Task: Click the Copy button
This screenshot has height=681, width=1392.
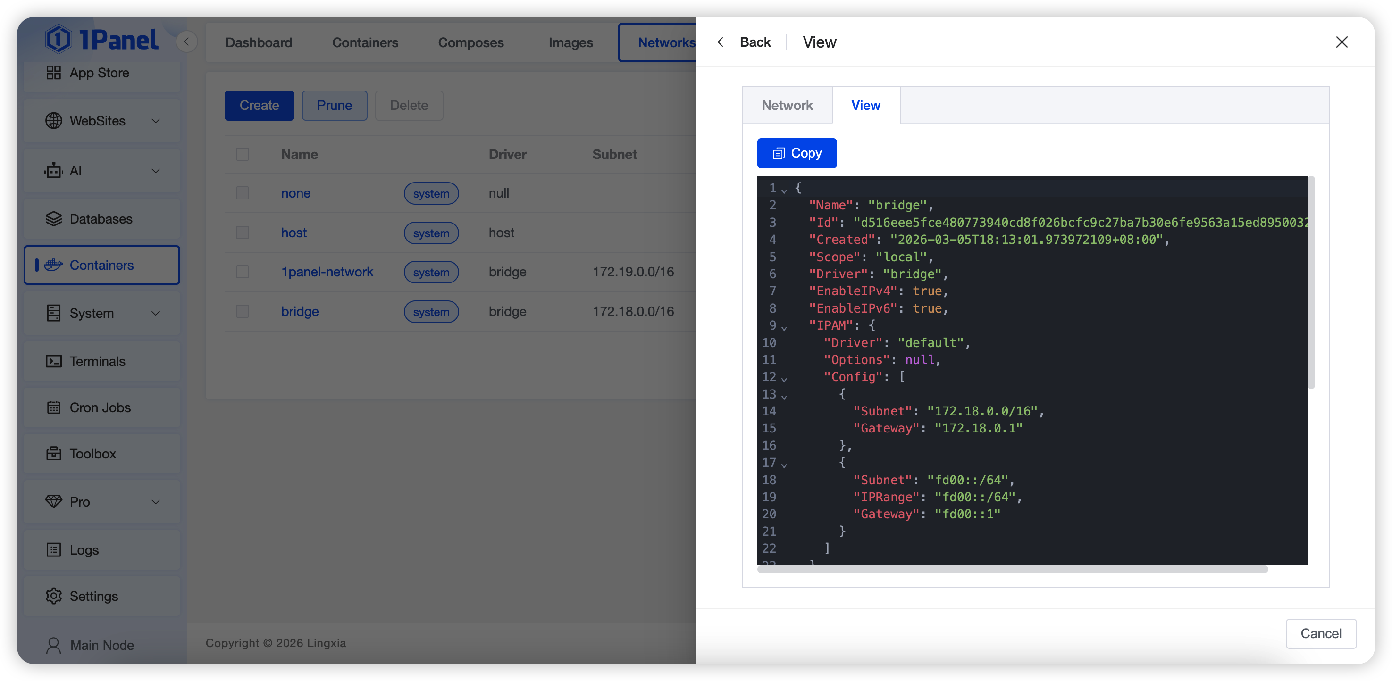Action: 797,153
